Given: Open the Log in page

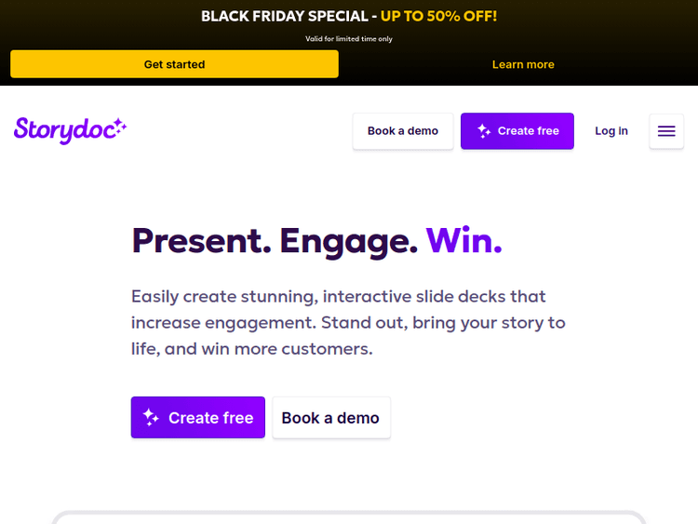Looking at the screenshot, I should pyautogui.click(x=611, y=131).
